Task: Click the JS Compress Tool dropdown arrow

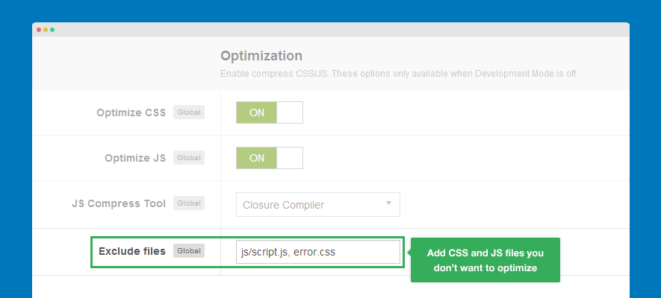Action: click(388, 203)
